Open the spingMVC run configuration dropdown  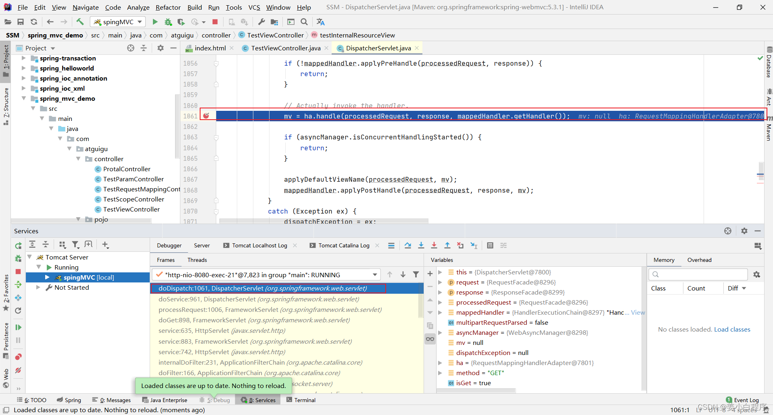119,22
